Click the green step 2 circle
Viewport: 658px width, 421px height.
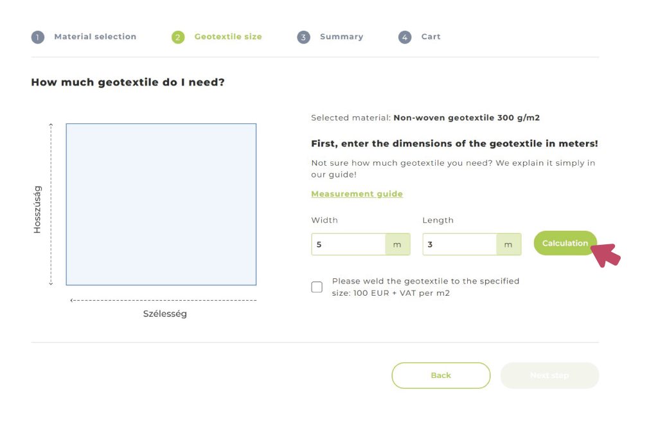(x=178, y=37)
